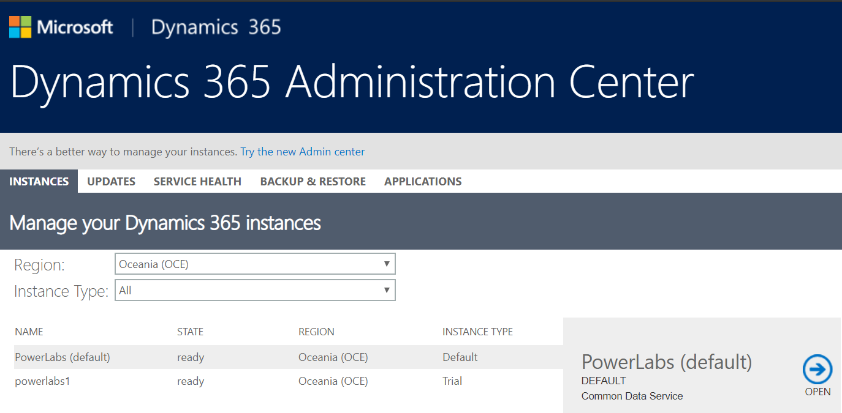Click the Trial instance type cell
Screen dimensions: 842x413
(452, 381)
